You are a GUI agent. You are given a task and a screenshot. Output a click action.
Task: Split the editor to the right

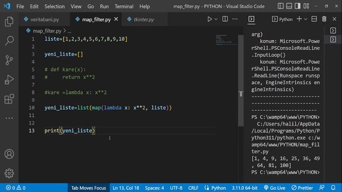pyautogui.click(x=225, y=19)
